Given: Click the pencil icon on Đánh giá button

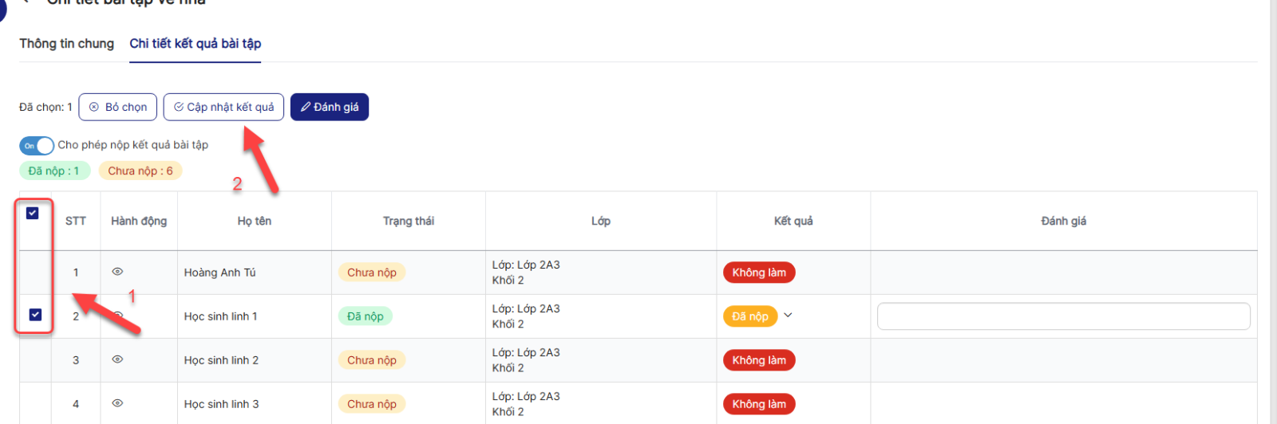Looking at the screenshot, I should (306, 107).
